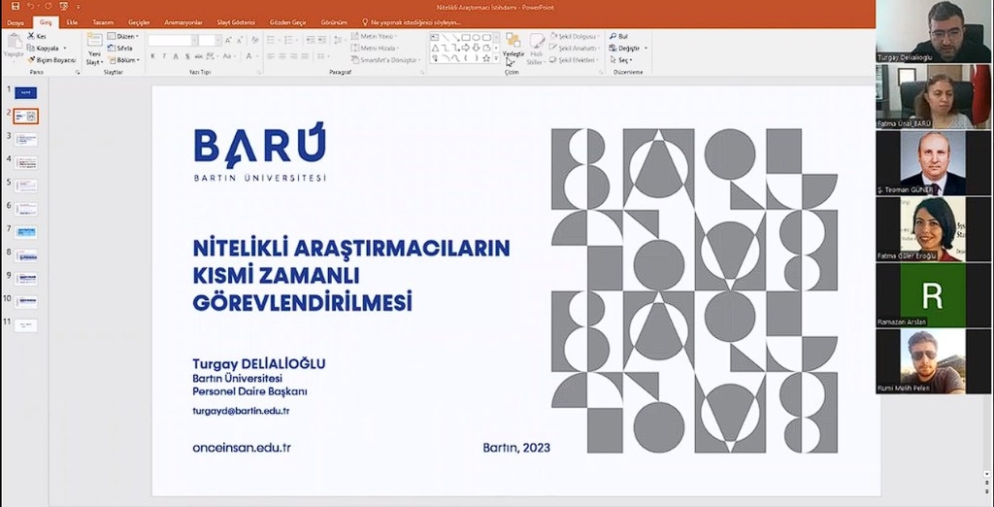Image resolution: width=994 pixels, height=507 pixels.
Task: Copy with the Kopyala button
Action: point(43,49)
